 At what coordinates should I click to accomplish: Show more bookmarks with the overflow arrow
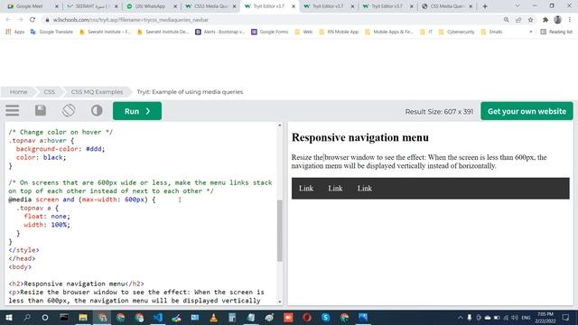[x=531, y=32]
